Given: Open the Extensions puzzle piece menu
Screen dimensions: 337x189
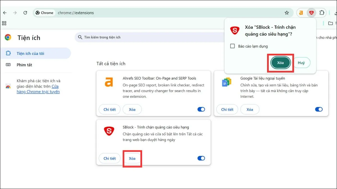Looking at the screenshot, I should [x=322, y=13].
